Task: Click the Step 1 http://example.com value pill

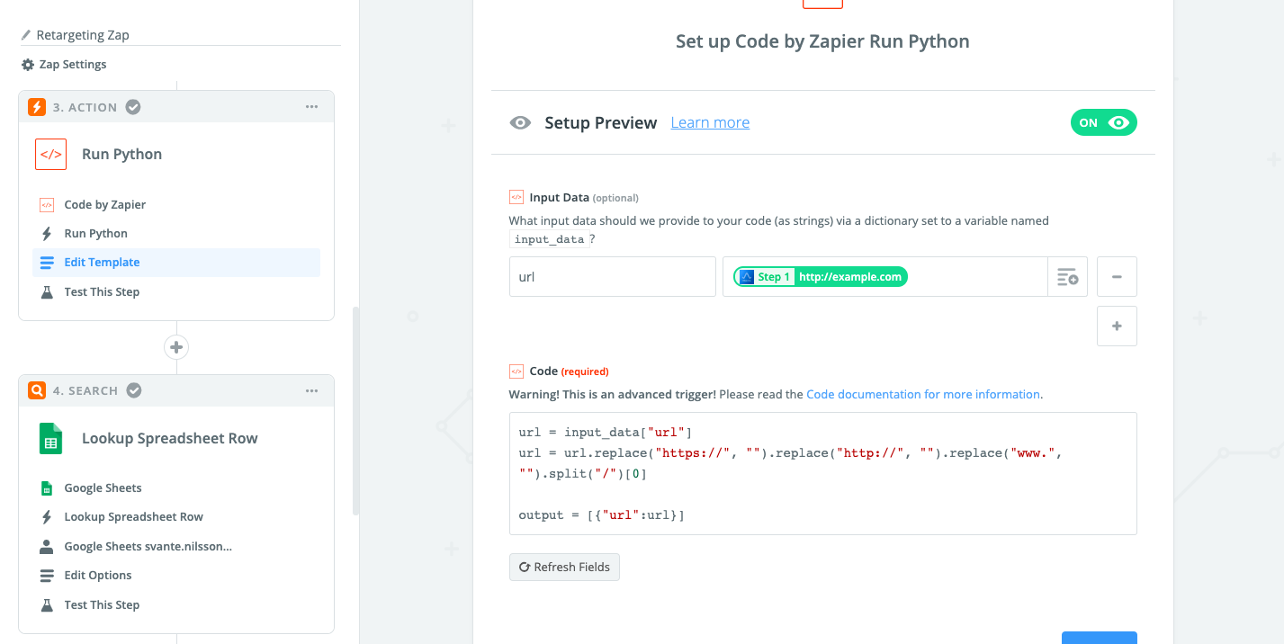Action: click(x=821, y=277)
